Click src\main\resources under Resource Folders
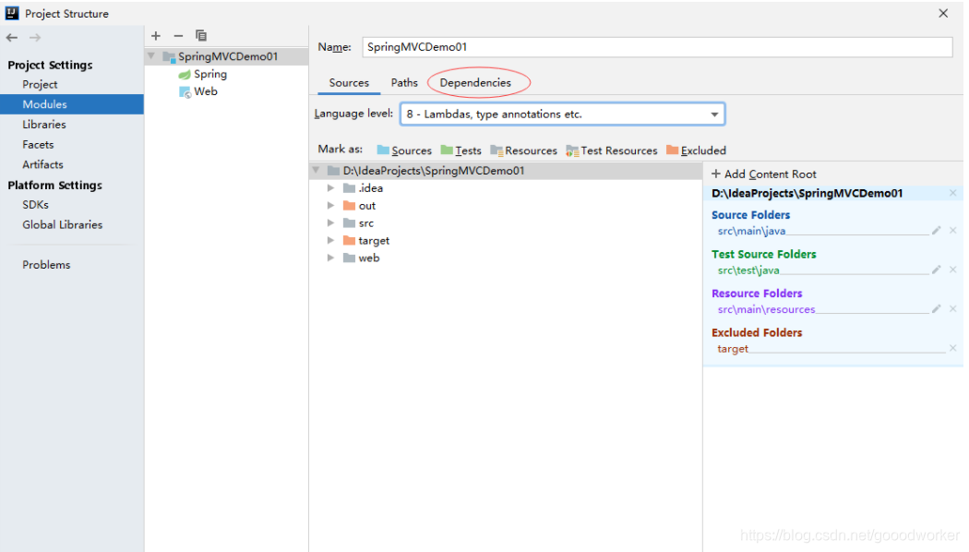 click(766, 309)
